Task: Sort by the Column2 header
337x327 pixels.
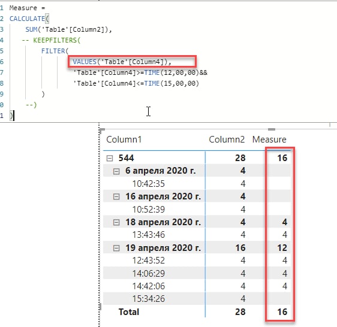Action: click(x=227, y=140)
